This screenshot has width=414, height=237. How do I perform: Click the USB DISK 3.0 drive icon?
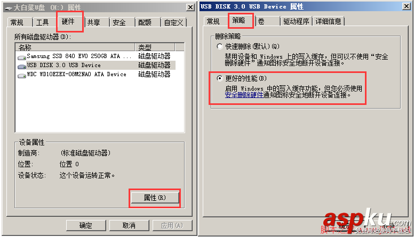click(x=21, y=66)
